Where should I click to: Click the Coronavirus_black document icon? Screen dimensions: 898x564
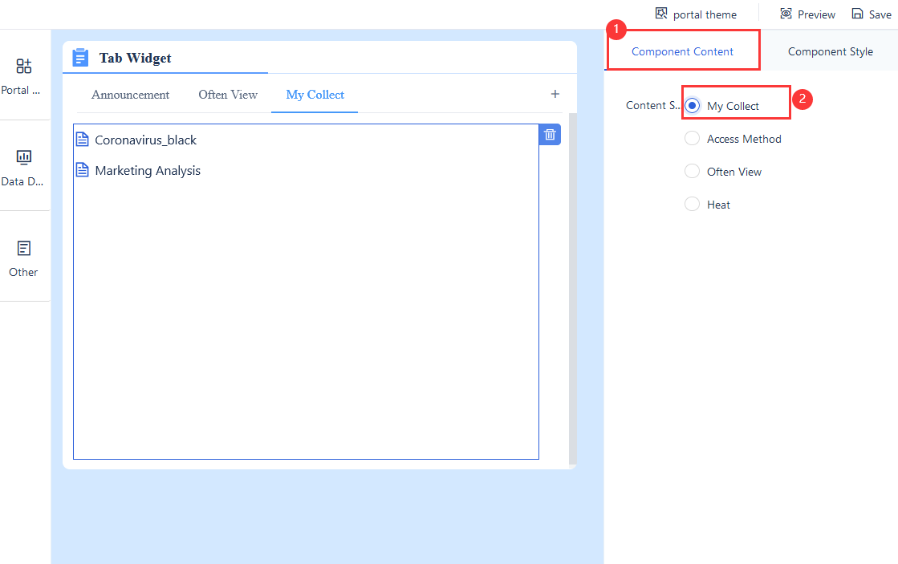coord(82,139)
